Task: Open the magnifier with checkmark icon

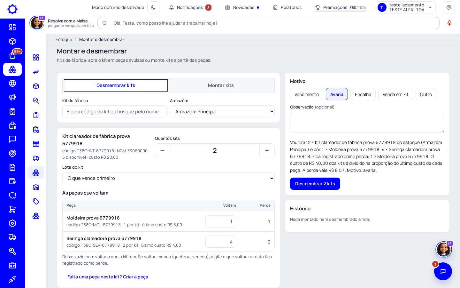Action: tap(36, 100)
